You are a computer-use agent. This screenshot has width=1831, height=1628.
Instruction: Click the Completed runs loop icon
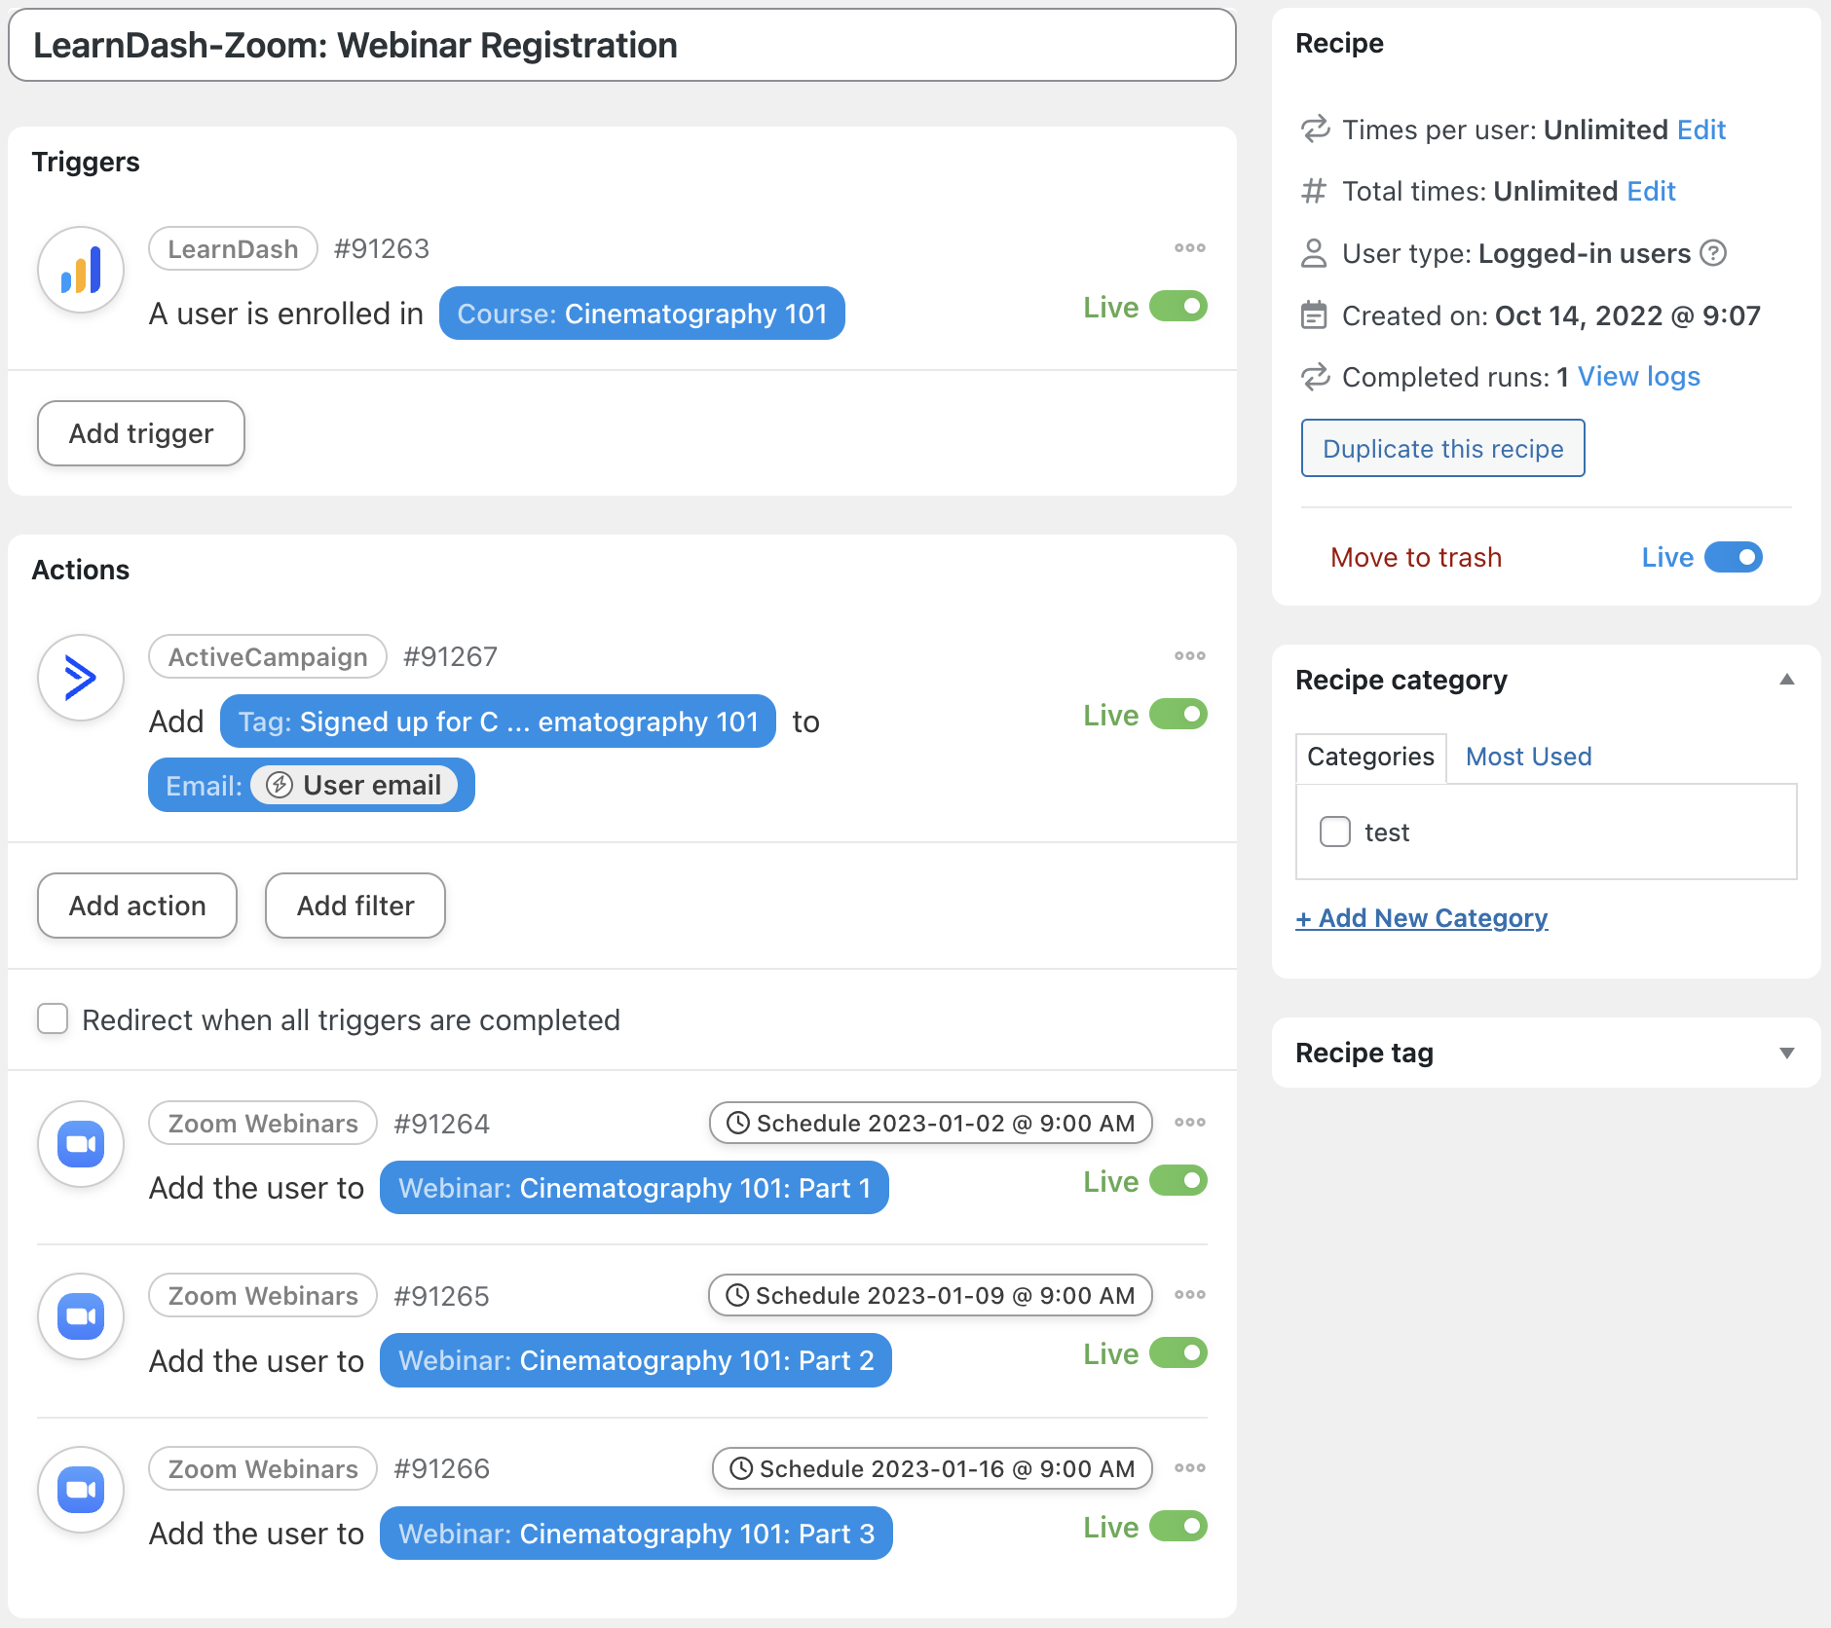tap(1315, 377)
